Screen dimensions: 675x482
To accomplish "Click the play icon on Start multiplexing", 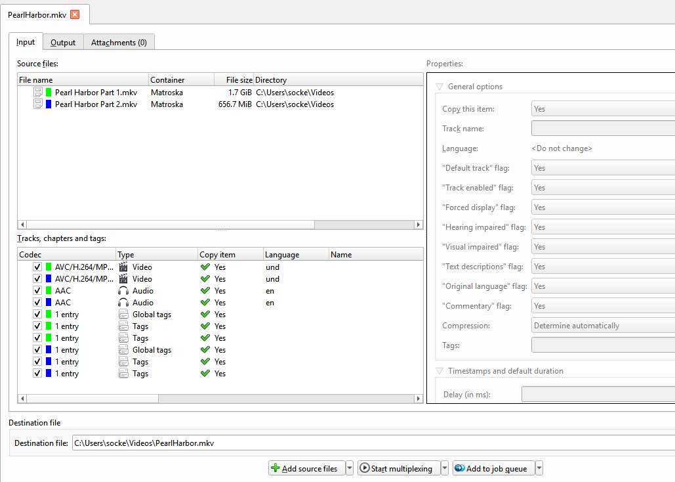I will [364, 468].
